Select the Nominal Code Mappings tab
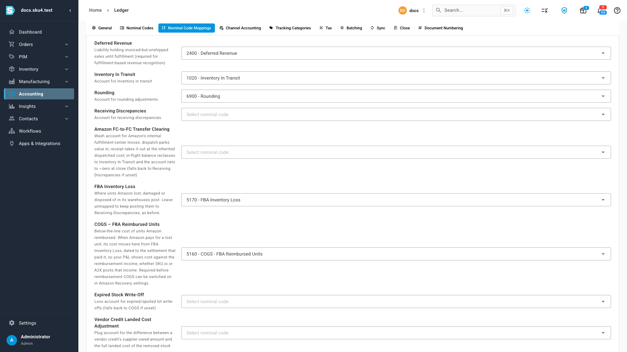 coord(186,28)
